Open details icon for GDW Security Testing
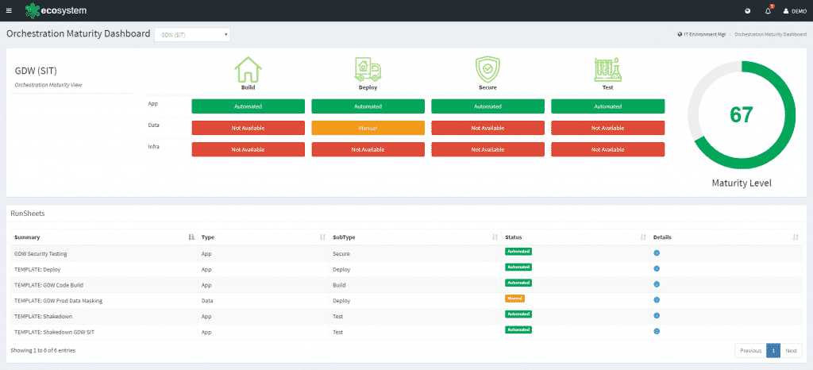813x370 pixels. coord(657,253)
